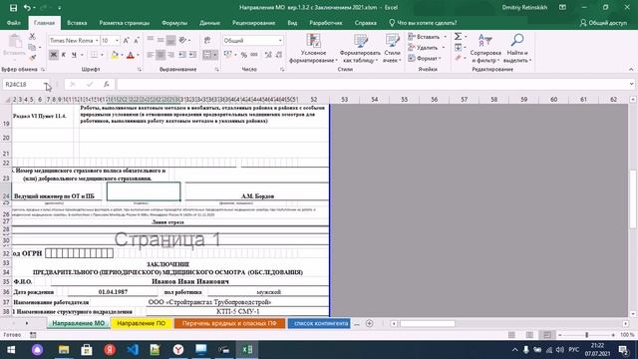Cut selection with the scissors icon
This screenshot has height=359, width=638.
32,37
